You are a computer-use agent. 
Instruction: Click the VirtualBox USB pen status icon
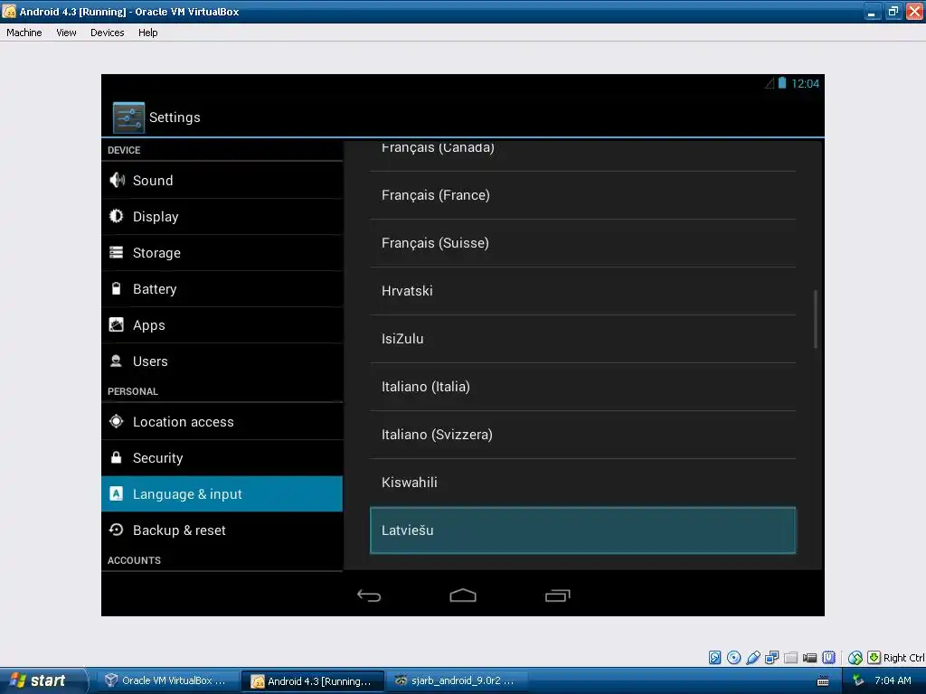(753, 658)
